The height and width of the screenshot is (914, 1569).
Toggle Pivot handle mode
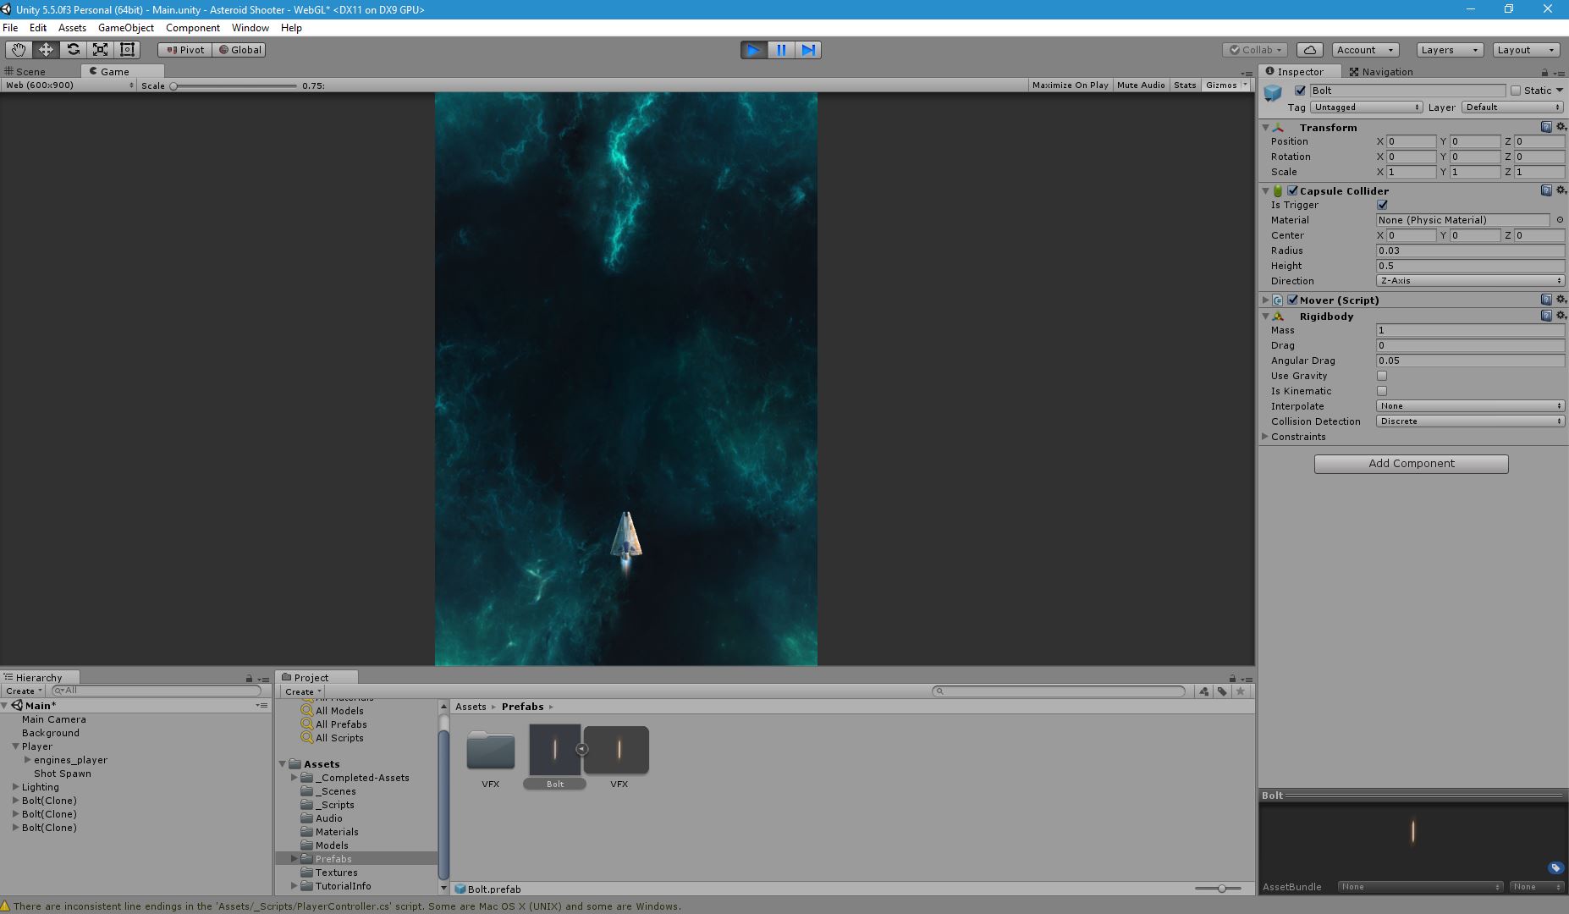[184, 50]
